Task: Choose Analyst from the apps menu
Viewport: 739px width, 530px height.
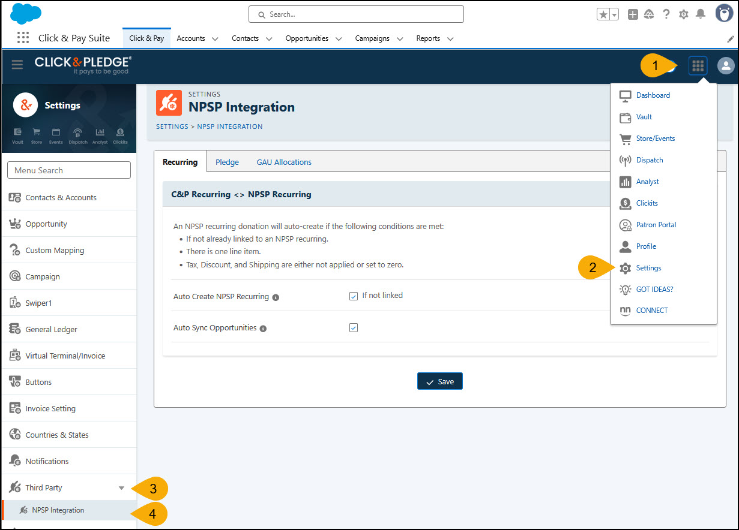Action: click(648, 182)
